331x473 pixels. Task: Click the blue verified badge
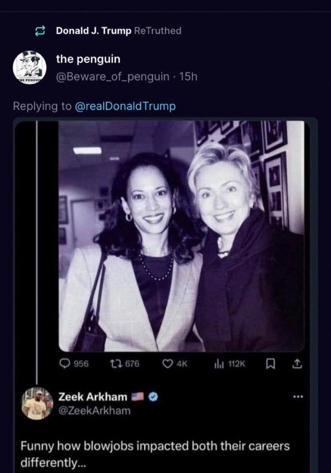coord(153,397)
